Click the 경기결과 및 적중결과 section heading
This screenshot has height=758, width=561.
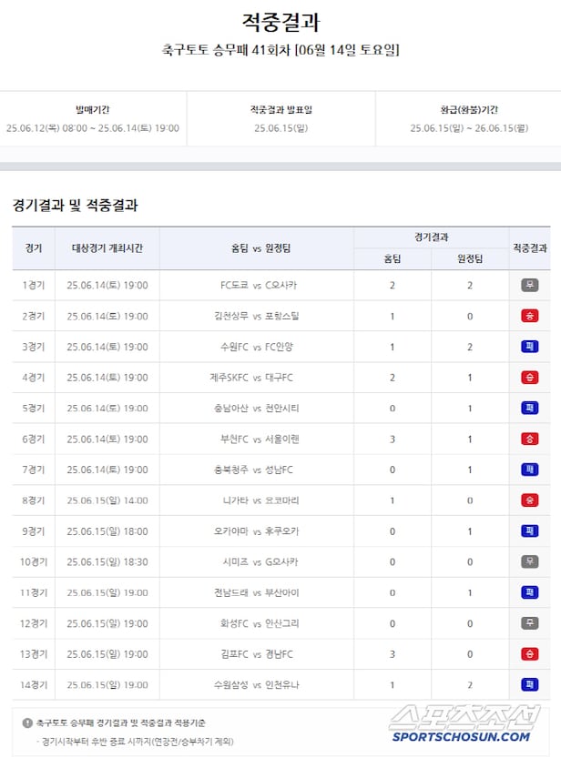75,206
